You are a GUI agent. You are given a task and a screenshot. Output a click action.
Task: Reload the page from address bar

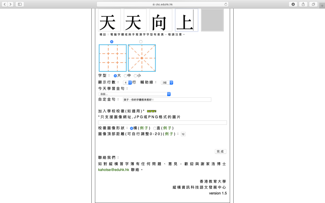coord(226,4)
